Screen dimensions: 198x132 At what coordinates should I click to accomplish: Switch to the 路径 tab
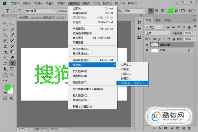(x=168, y=20)
